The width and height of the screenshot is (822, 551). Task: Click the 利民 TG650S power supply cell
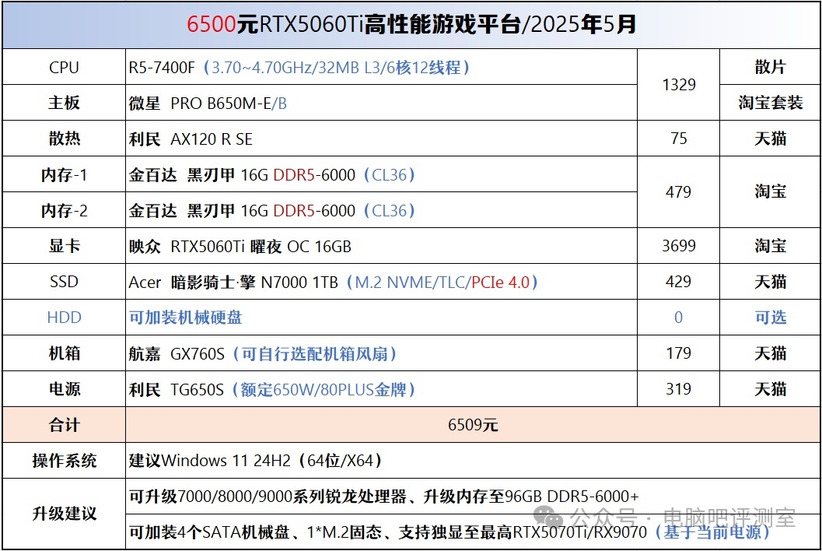pyautogui.click(x=272, y=389)
